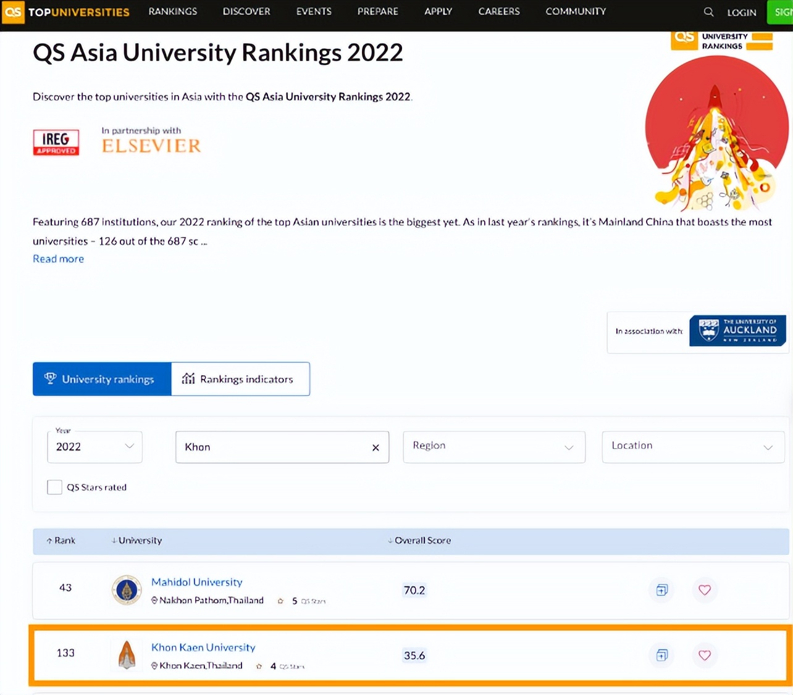Click the QS Top Universities logo

pos(66,12)
